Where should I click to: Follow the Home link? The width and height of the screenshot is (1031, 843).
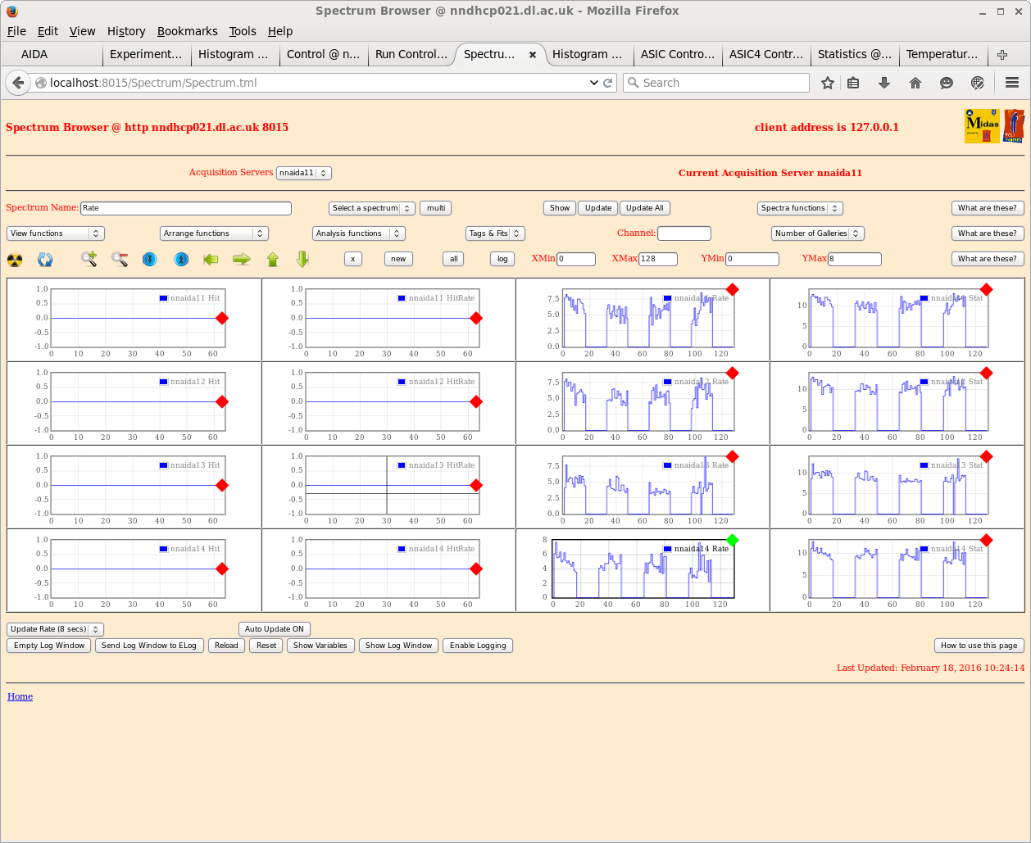point(20,696)
